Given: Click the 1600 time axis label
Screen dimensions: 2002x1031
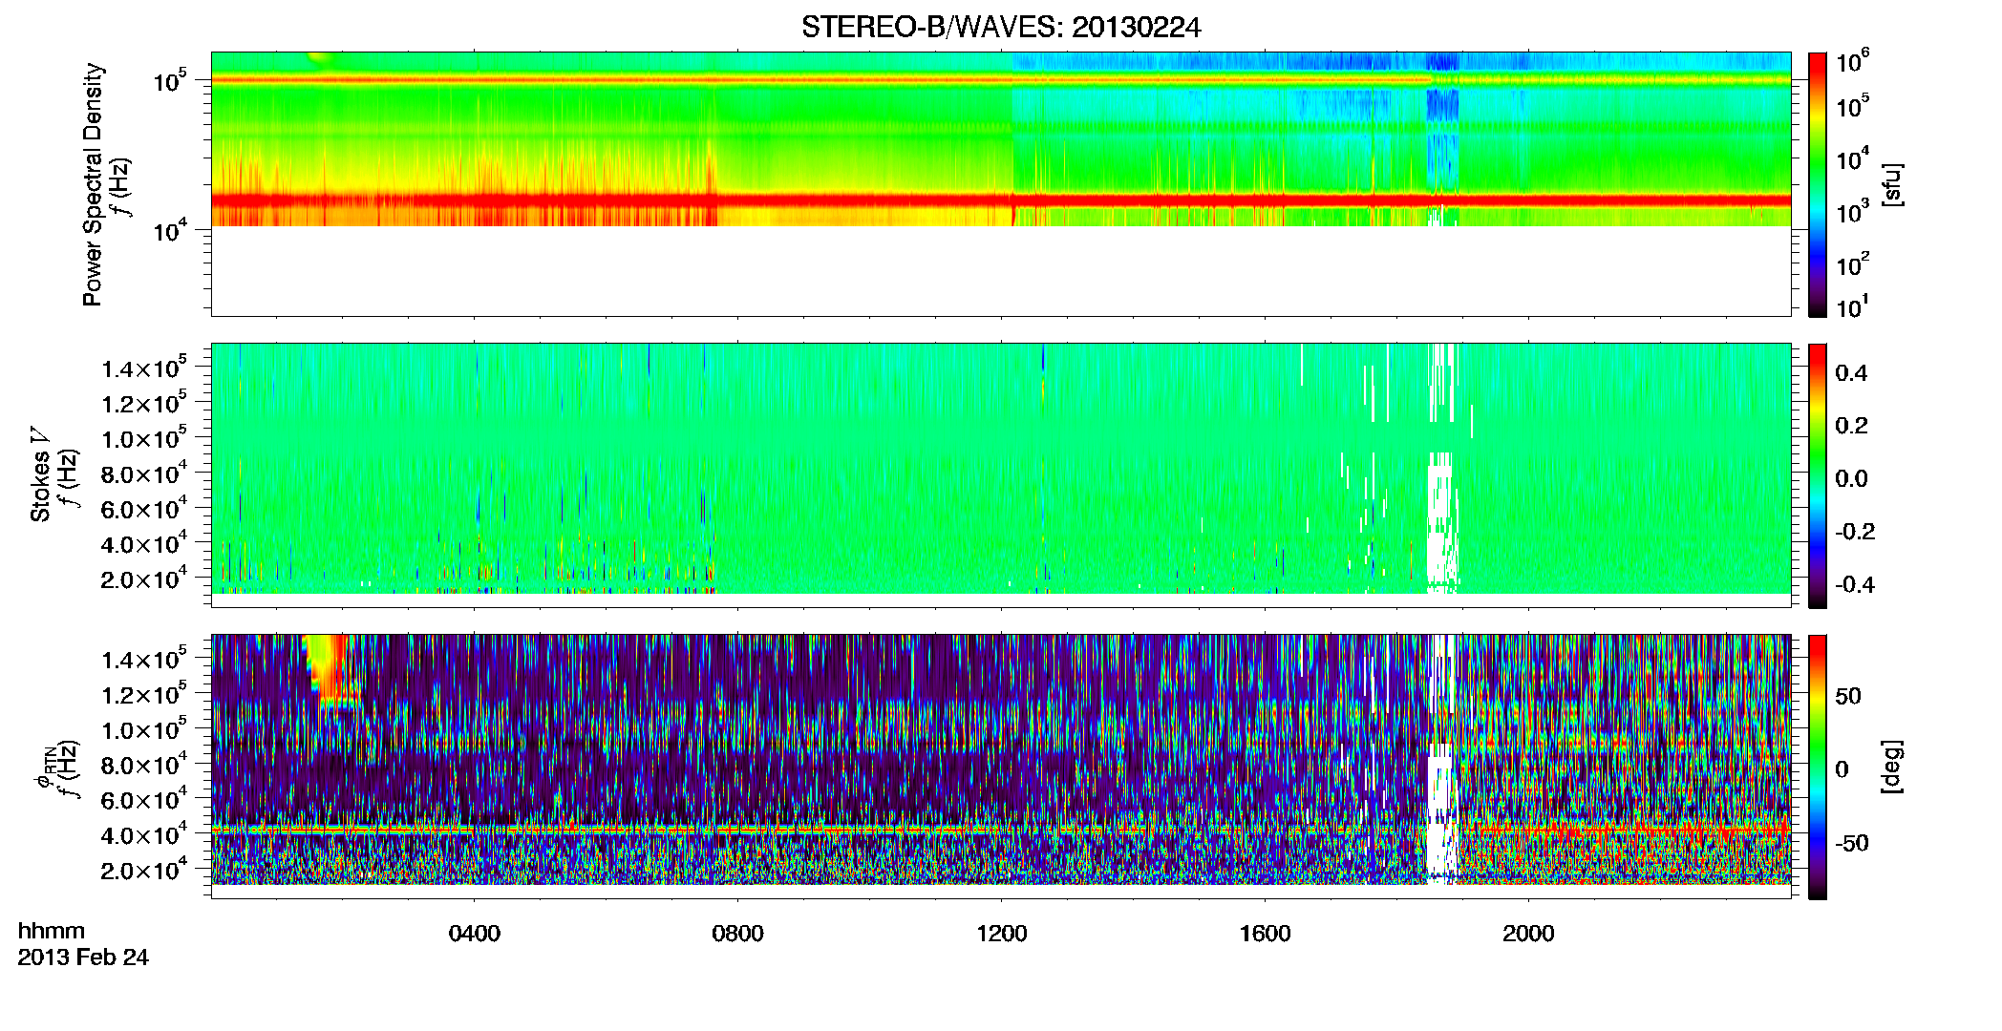Looking at the screenshot, I should point(1266,934).
